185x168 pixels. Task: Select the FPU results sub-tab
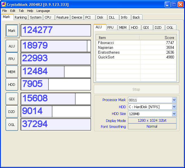click(112, 27)
